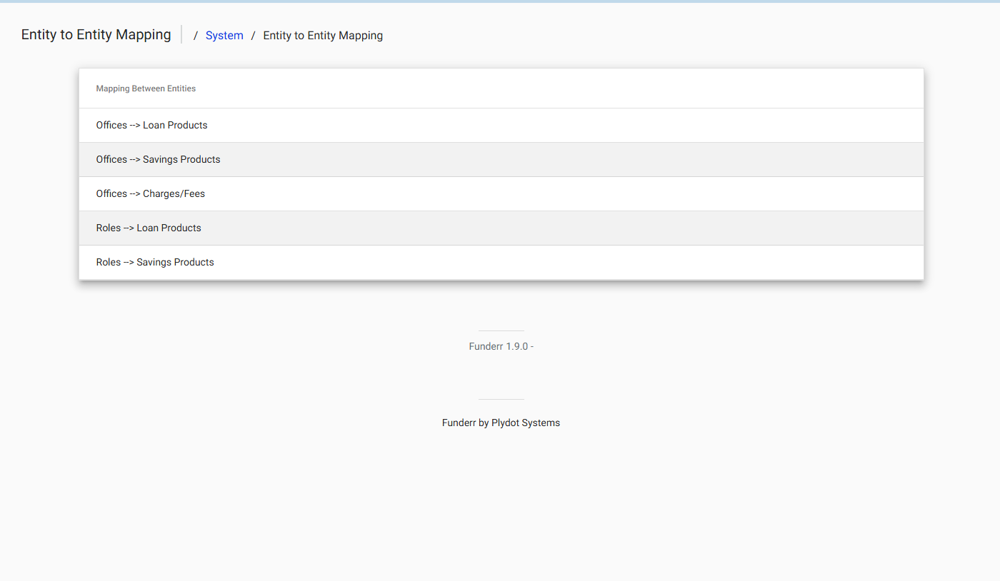Click the arrow in Roles Savings Products row
Screen dimensions: 1000x581
click(x=129, y=262)
